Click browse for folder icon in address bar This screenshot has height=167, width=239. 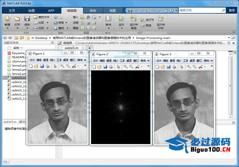pos(22,38)
